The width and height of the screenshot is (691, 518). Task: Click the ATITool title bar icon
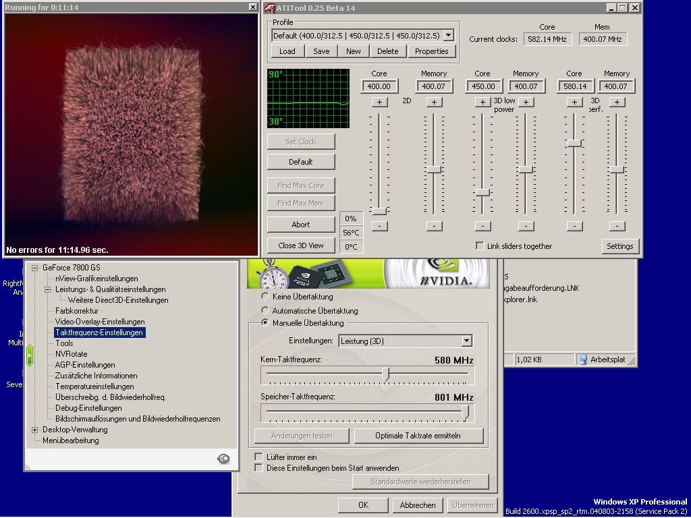270,8
